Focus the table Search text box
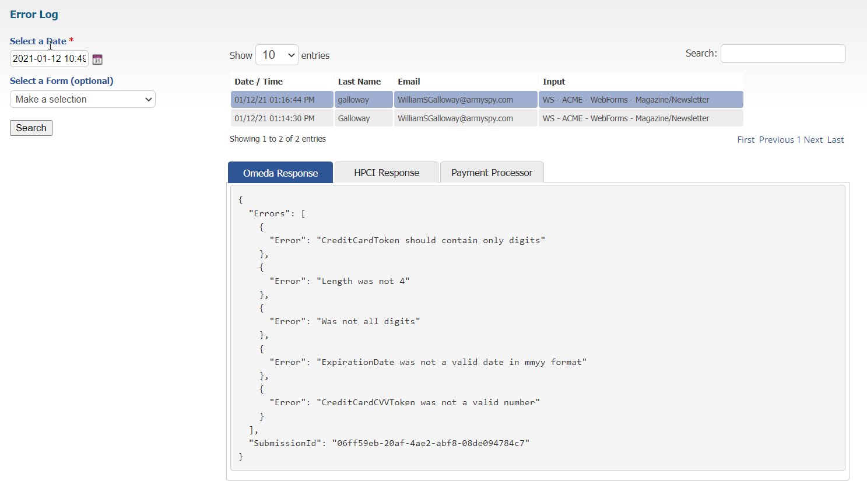 tap(782, 54)
